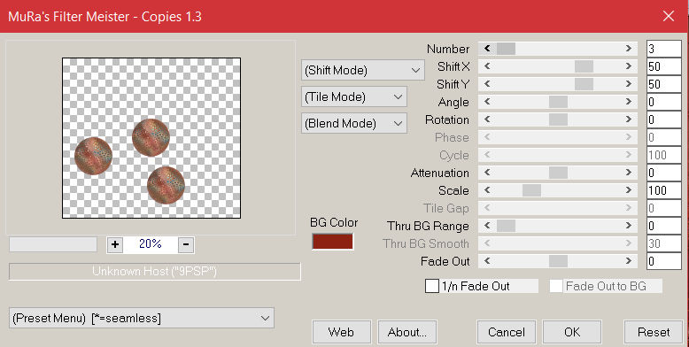Click the OK button

coord(572,332)
